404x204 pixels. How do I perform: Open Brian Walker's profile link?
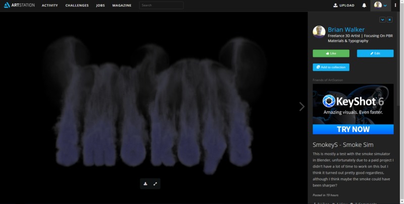pos(346,30)
